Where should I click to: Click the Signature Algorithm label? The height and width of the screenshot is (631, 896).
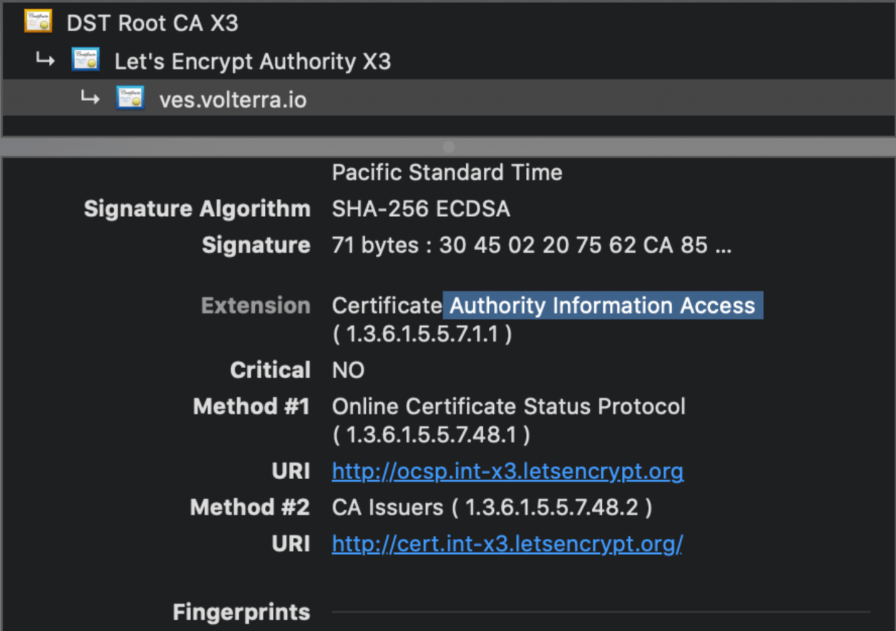[197, 209]
